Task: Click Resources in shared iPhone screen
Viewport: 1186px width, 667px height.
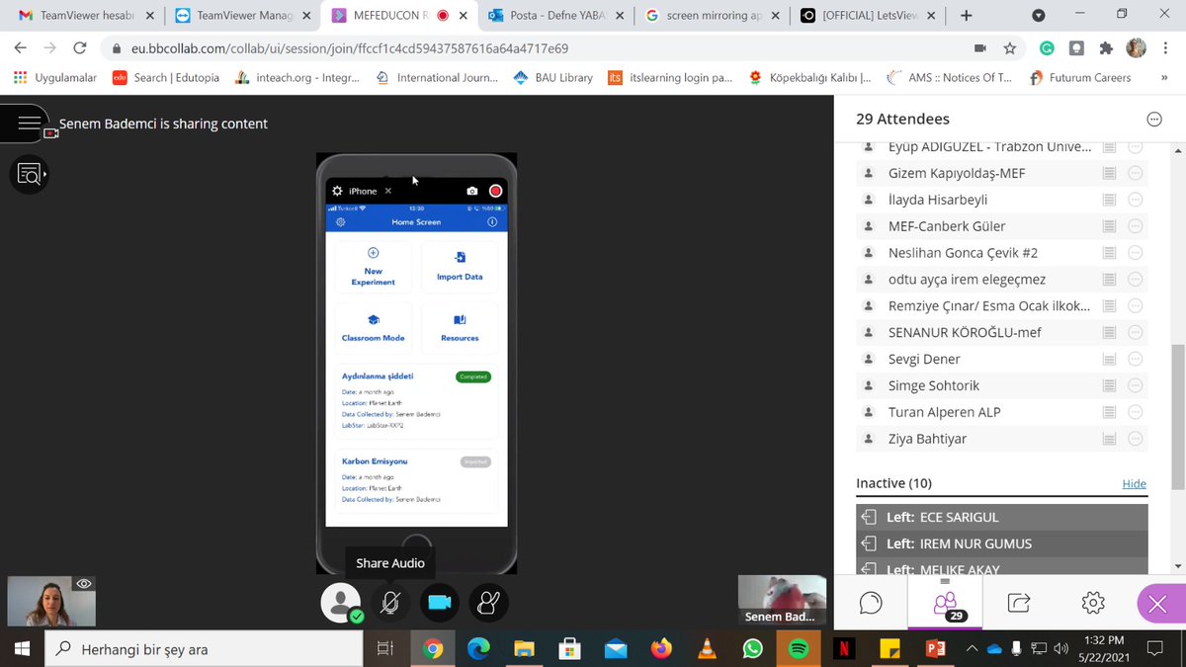Action: click(x=460, y=329)
